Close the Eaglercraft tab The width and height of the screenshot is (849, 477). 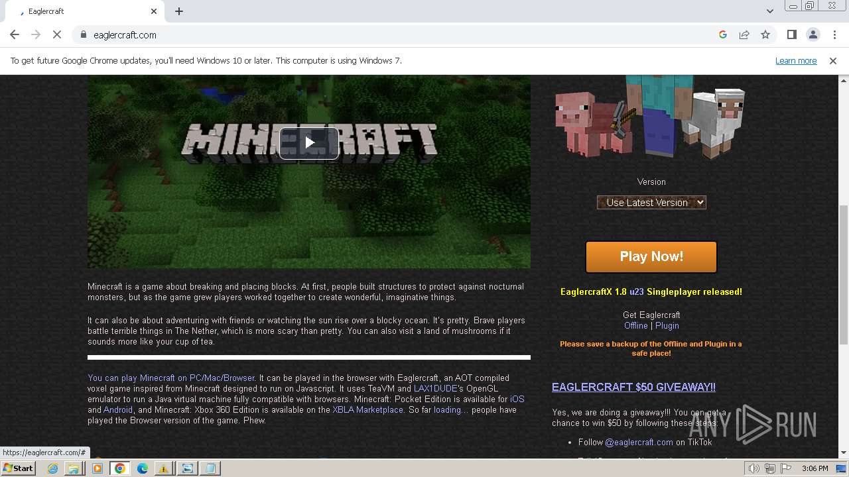click(x=154, y=11)
